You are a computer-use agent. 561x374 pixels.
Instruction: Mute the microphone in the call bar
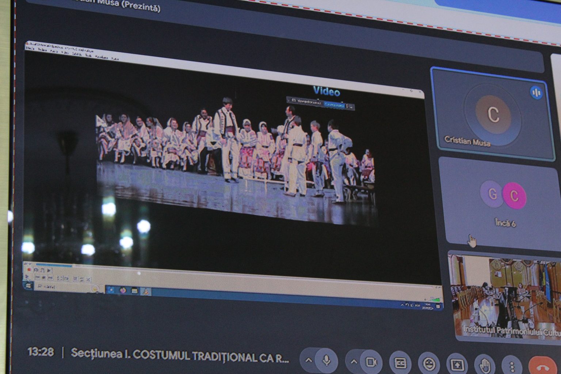(x=326, y=361)
